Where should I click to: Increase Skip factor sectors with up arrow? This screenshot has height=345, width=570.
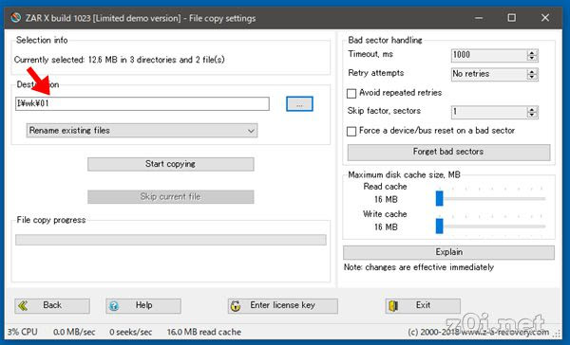pyautogui.click(x=532, y=109)
